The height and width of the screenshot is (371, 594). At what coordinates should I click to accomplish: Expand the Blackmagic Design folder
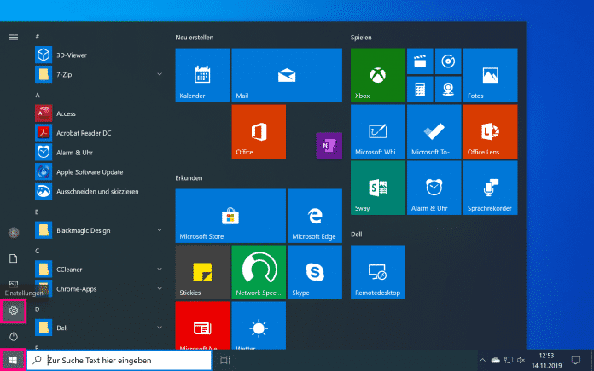coord(160,230)
